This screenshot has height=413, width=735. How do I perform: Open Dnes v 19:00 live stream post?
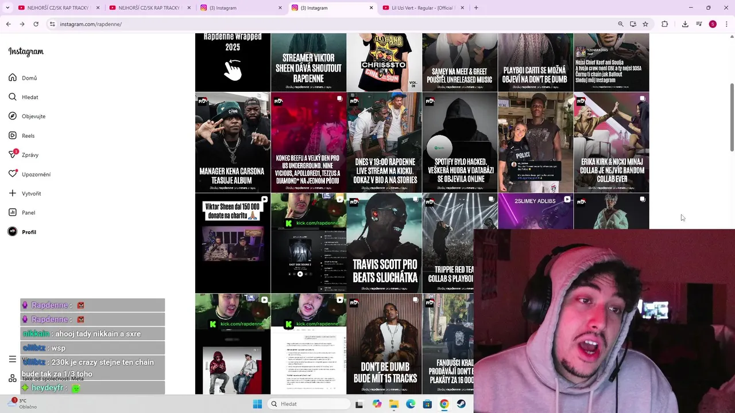(x=384, y=143)
